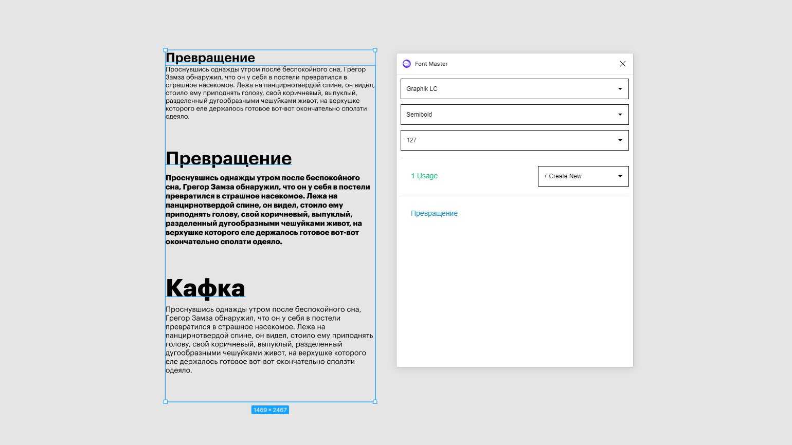Select the small Превращение heading at top of frame

point(210,58)
